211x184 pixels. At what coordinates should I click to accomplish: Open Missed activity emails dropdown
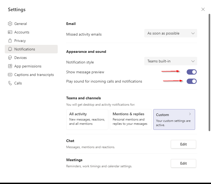coord(171,33)
